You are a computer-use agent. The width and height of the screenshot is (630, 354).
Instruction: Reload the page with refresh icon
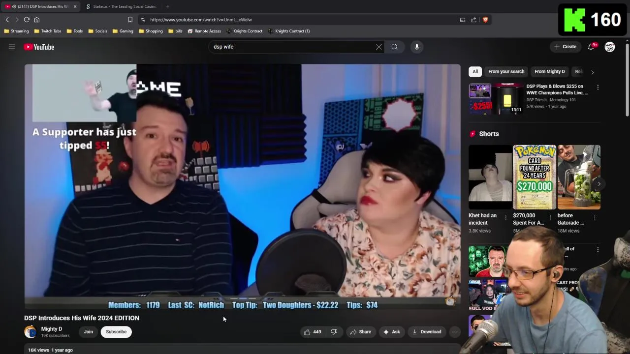tap(27, 20)
